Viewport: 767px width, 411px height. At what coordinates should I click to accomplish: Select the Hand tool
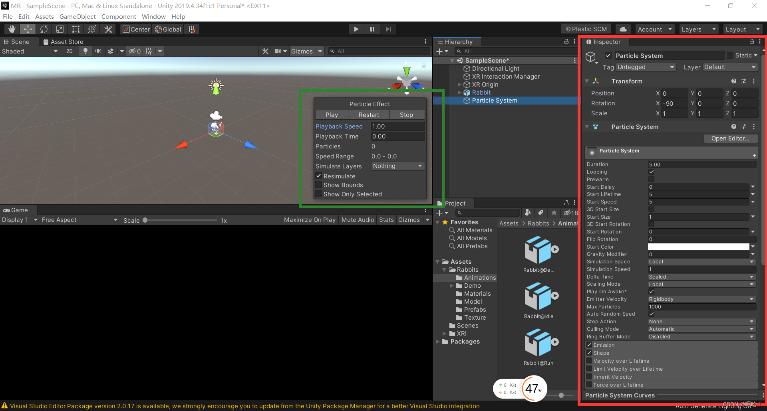tap(12, 29)
